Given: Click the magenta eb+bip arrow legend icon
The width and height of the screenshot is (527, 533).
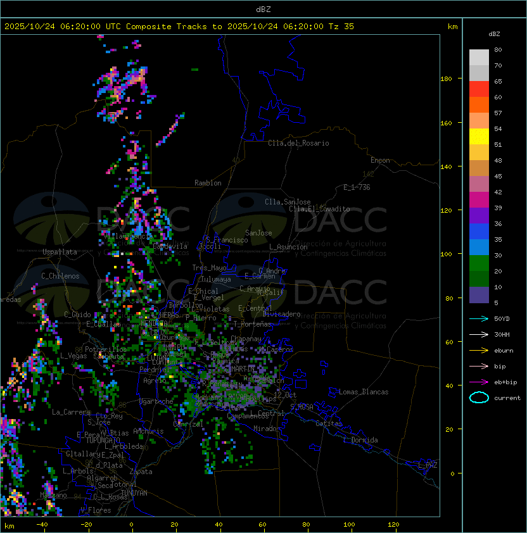Looking at the screenshot, I should pyautogui.click(x=479, y=382).
